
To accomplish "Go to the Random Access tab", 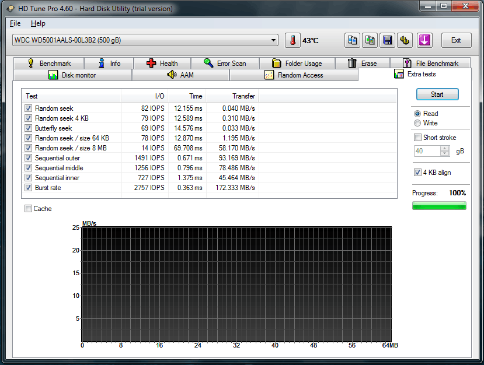I will pos(294,75).
